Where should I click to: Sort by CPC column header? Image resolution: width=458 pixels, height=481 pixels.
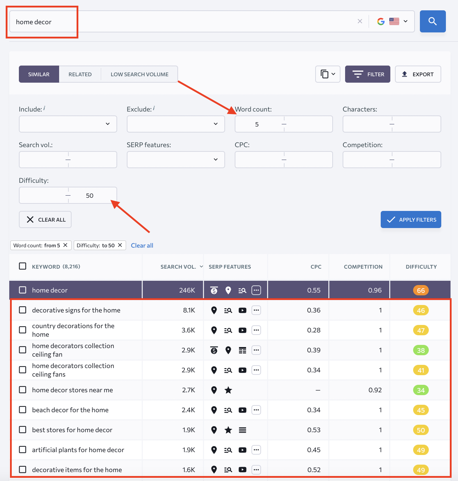(316, 267)
